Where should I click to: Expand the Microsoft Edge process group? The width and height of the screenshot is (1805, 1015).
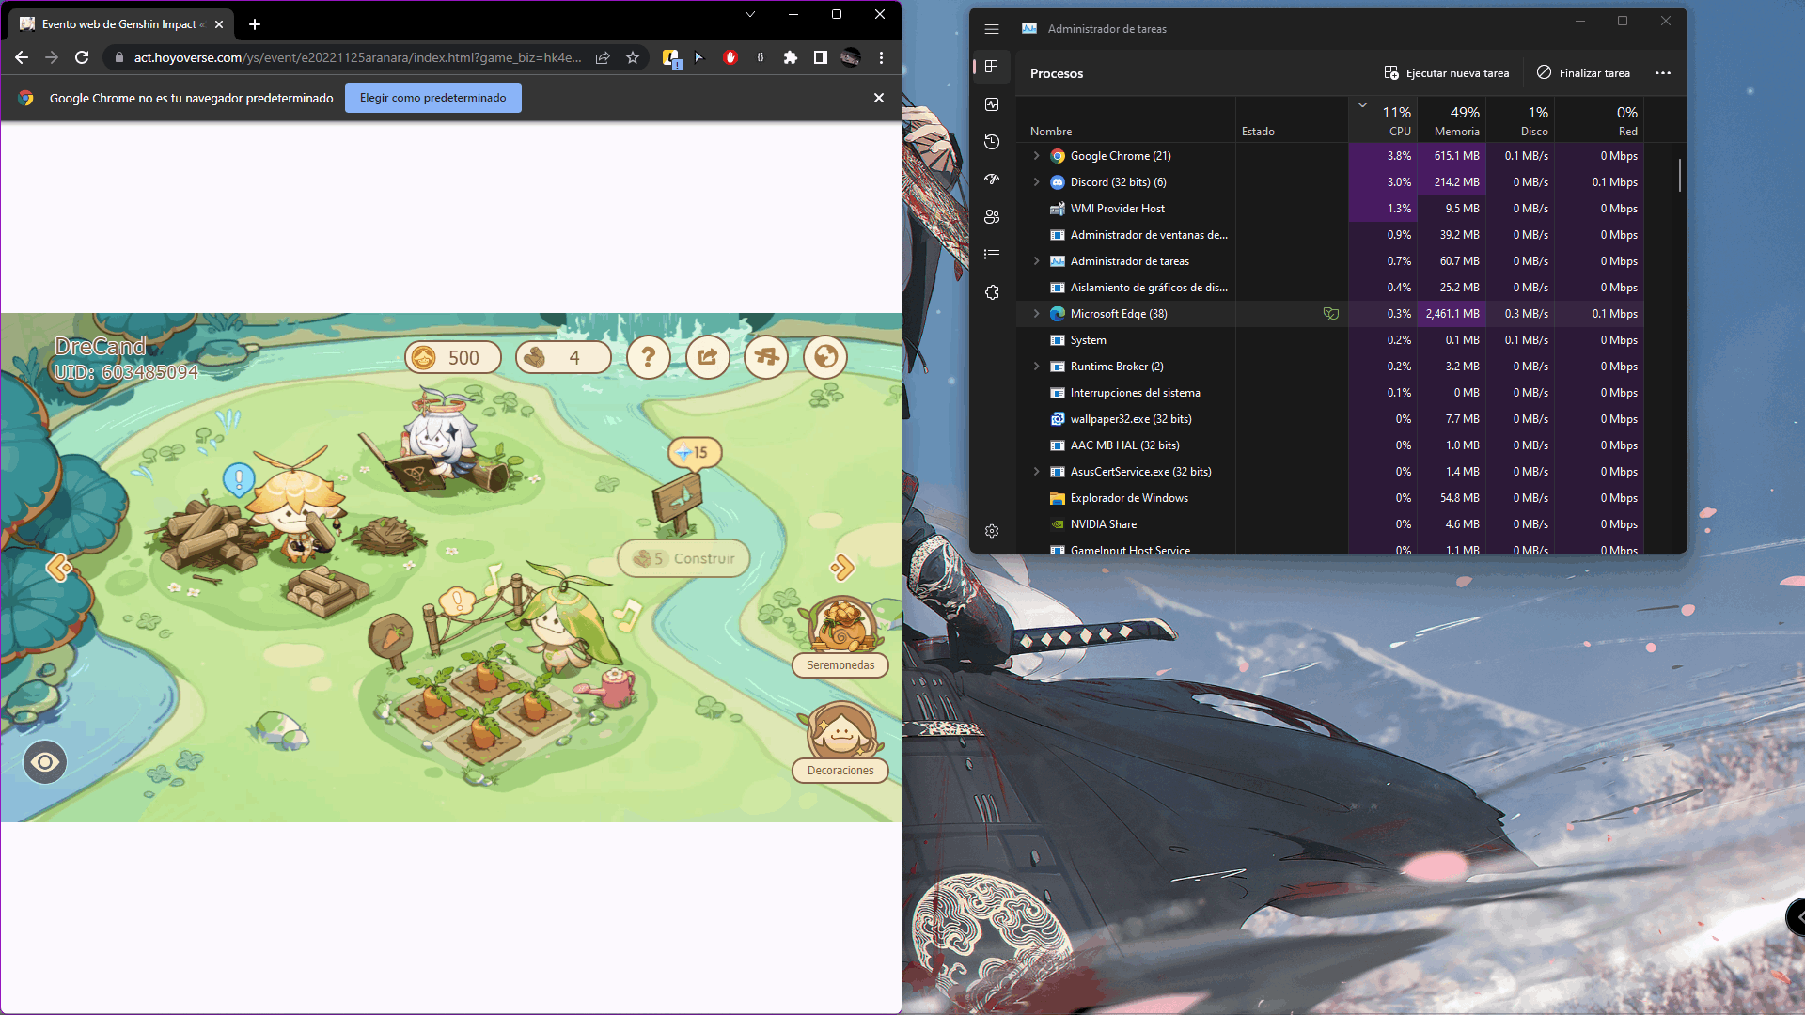click(1036, 314)
